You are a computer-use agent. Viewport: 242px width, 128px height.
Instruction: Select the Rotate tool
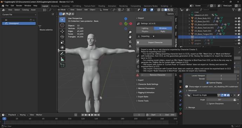[x=62, y=37]
